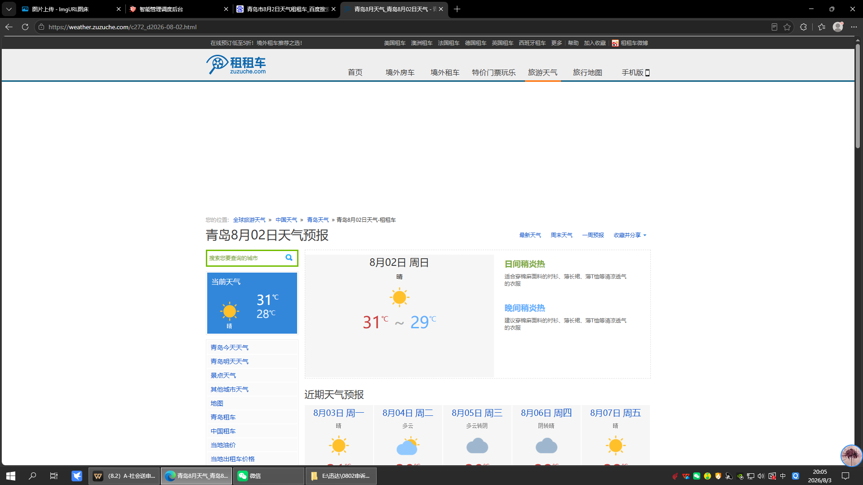The image size is (863, 485).
Task: Select the 8月04日 周二 forecast card
Action: (408, 435)
